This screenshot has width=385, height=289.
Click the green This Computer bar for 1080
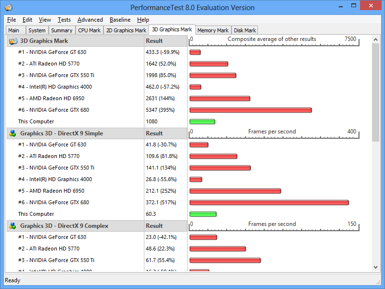[202, 122]
